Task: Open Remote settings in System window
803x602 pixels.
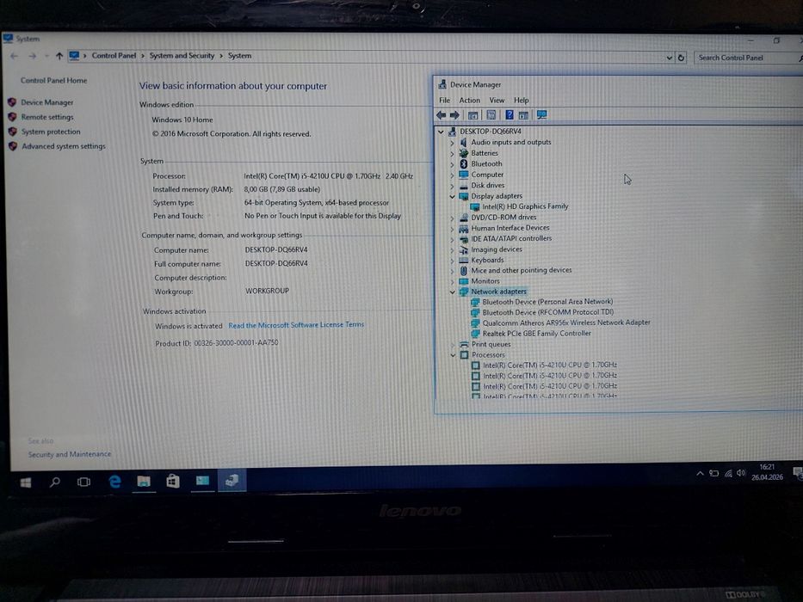Action: [x=47, y=117]
